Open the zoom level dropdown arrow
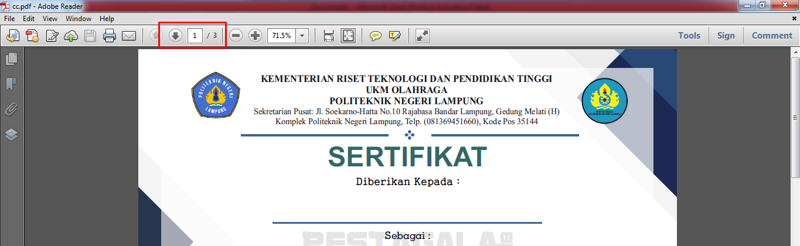800x246 pixels. (x=302, y=36)
